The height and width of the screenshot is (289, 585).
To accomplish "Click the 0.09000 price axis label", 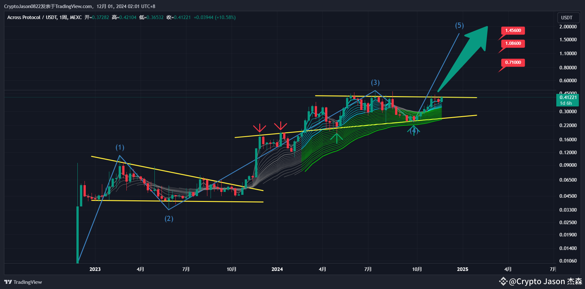I will 568,165.
